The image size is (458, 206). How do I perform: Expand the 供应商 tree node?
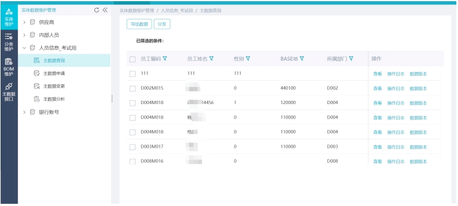point(24,22)
